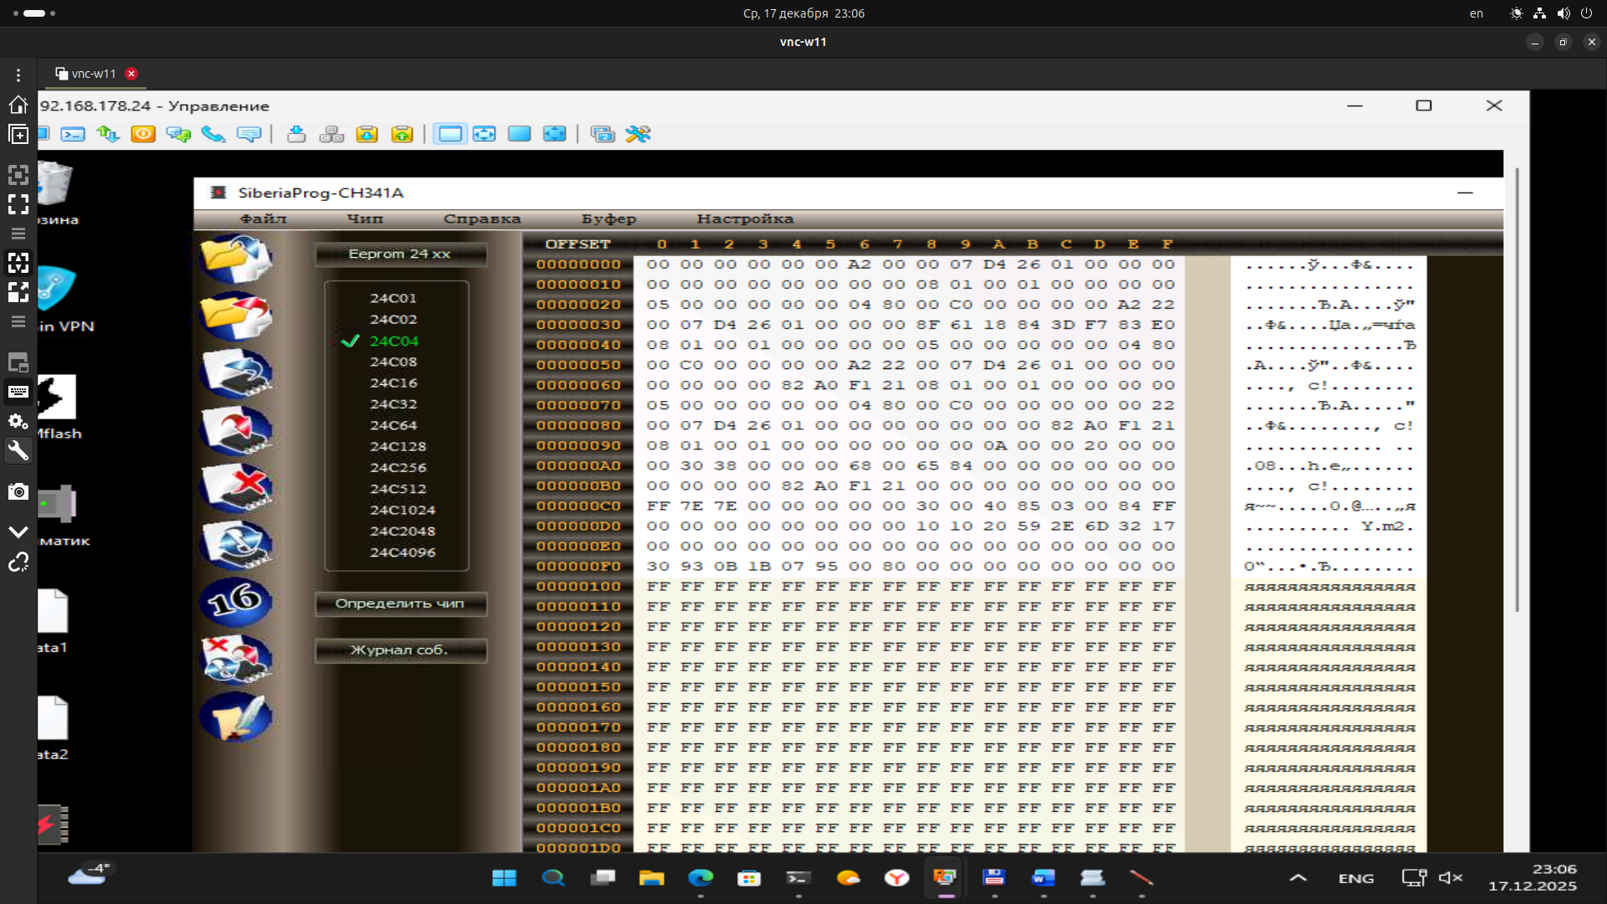Screen dimensions: 1607x904
Task: Open the Eeprom 24 xx selector
Action: [x=400, y=254]
